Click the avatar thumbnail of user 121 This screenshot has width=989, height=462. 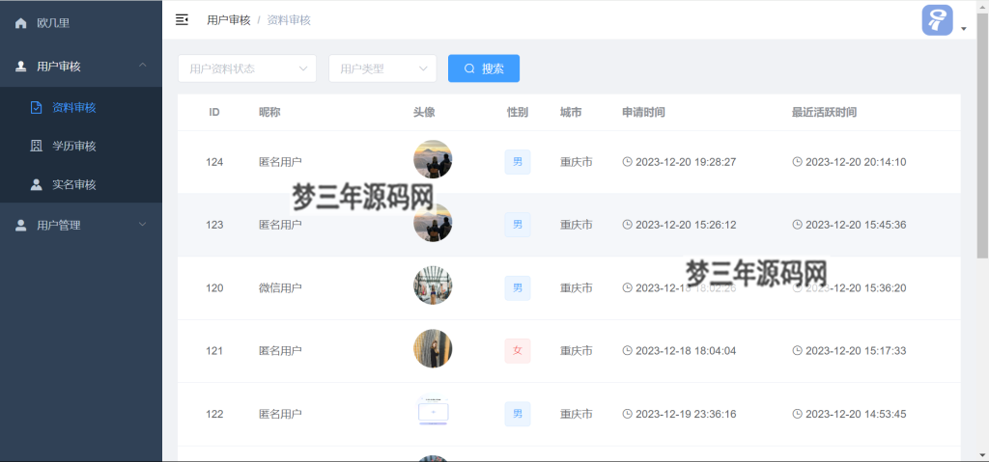point(433,349)
